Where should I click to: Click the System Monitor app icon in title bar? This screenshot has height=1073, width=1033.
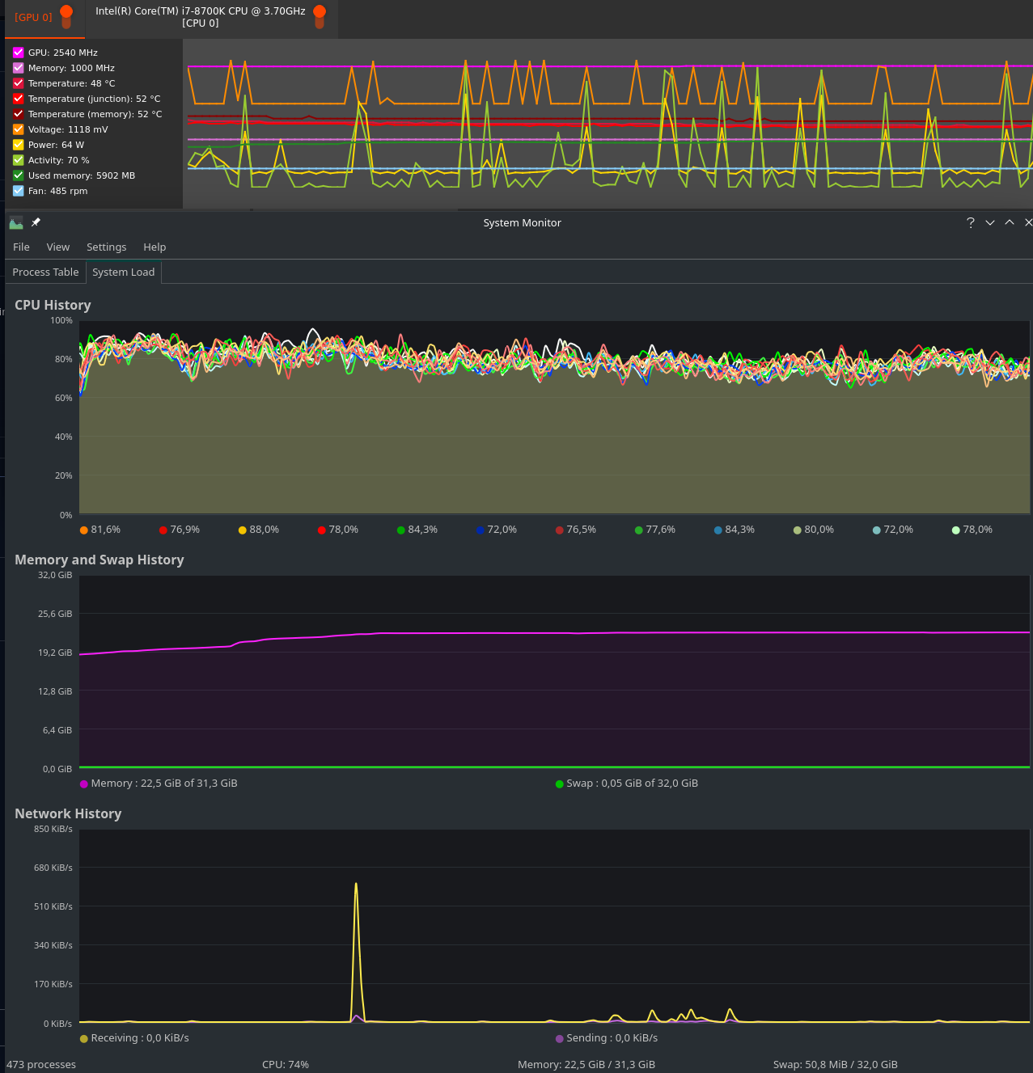[16, 222]
